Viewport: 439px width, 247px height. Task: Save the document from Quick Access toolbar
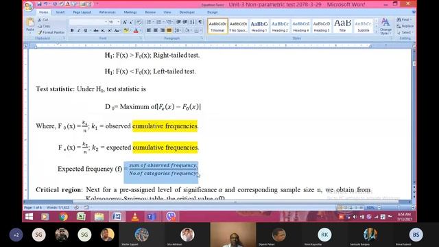point(40,4)
